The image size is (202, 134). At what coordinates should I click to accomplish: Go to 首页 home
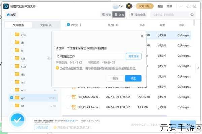tap(11, 15)
